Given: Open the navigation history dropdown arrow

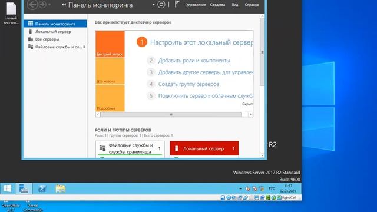Looking at the screenshot, I should coord(49,5).
